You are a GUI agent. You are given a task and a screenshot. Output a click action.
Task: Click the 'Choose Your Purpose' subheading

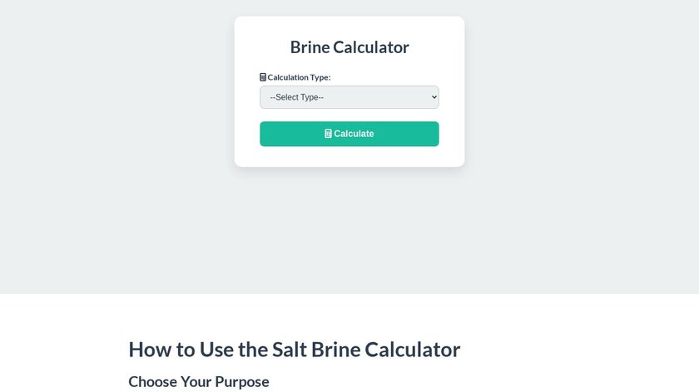[199, 382]
